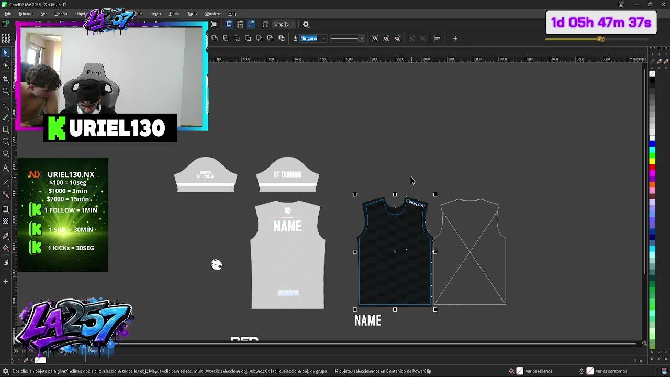Click the Align and distribute icon
The image size is (670, 377).
point(437,38)
